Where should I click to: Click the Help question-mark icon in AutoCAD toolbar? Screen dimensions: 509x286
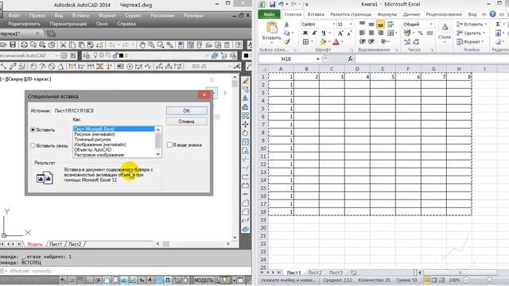coord(239,44)
